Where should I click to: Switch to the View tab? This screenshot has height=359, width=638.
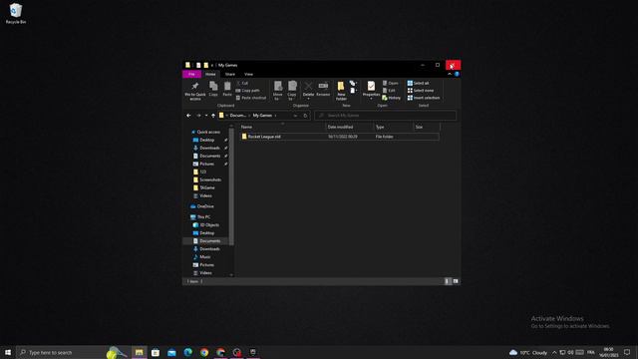point(248,74)
